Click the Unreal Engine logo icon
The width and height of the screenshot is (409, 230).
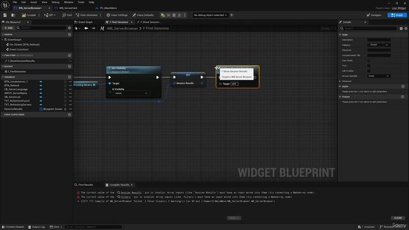[5, 5]
